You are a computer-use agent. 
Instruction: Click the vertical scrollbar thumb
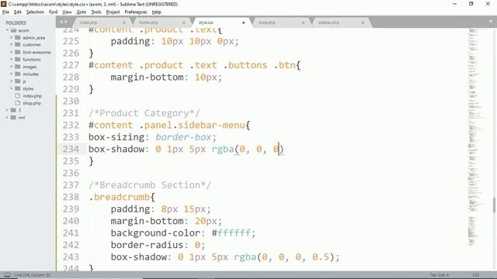(x=494, y=205)
